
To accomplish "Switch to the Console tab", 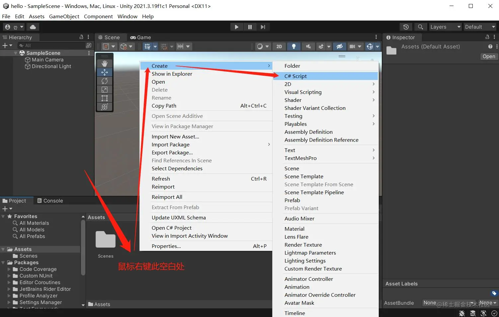I will click(50, 201).
